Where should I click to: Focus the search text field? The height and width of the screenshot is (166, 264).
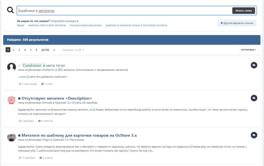[124, 11]
